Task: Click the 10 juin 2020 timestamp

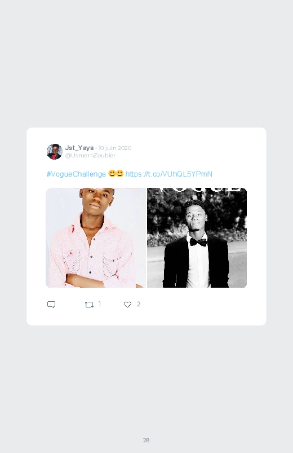Action: click(x=115, y=148)
